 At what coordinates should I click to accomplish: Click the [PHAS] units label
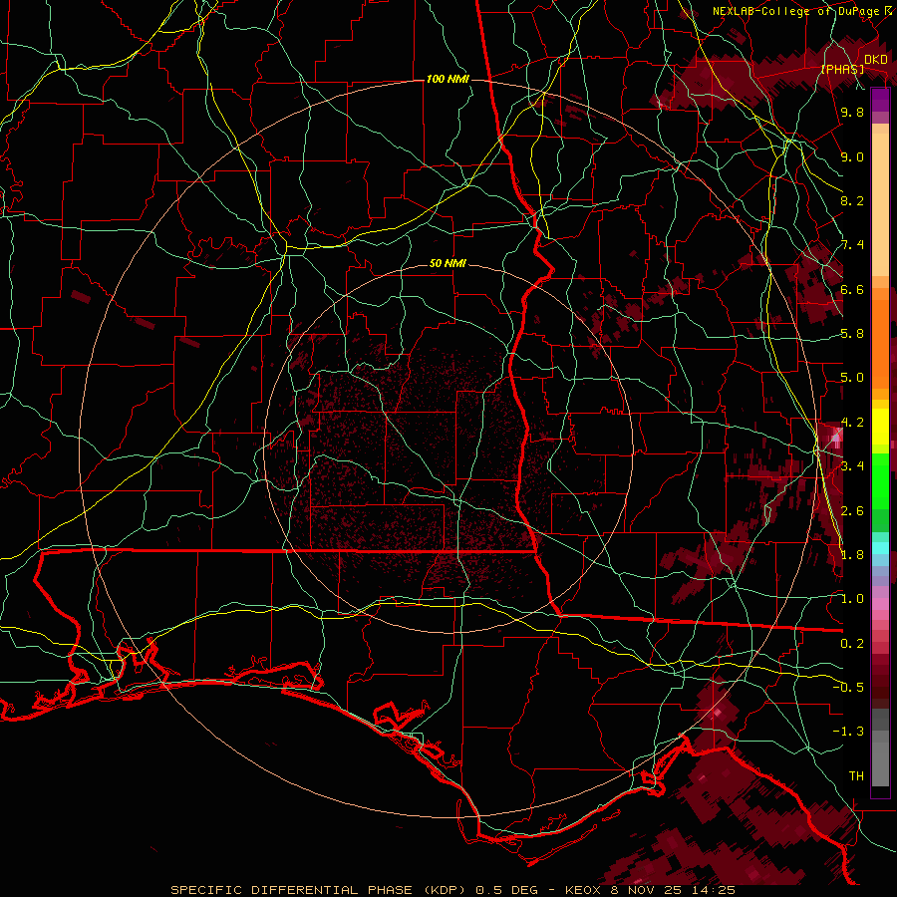(x=842, y=69)
